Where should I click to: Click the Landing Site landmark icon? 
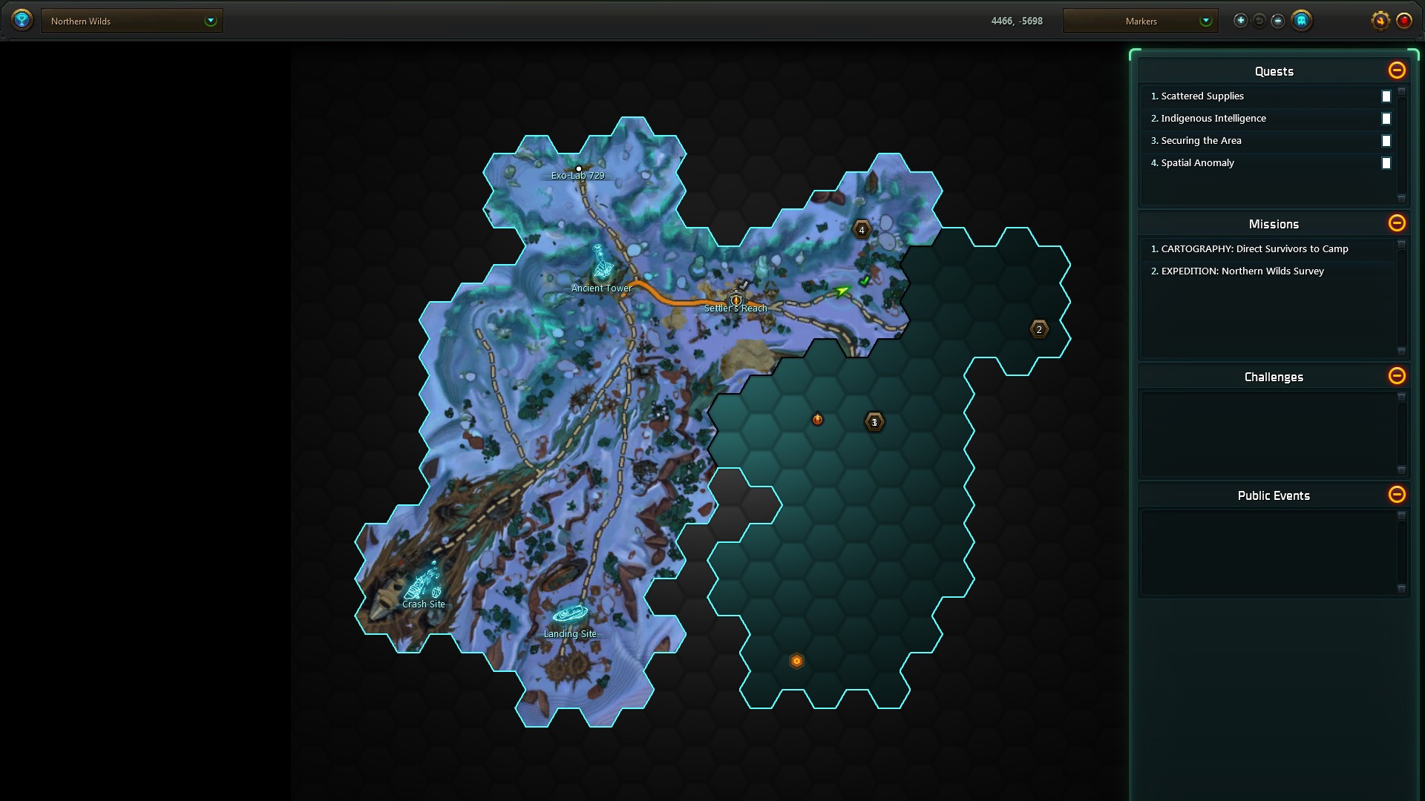point(570,614)
